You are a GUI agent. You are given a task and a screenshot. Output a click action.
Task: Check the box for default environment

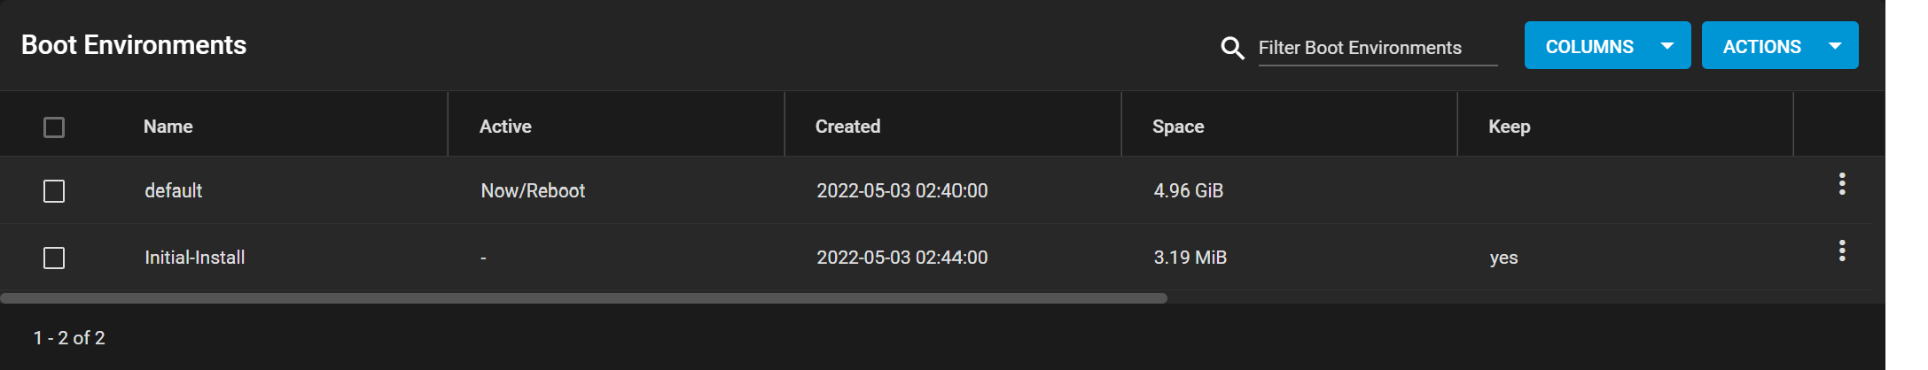click(x=54, y=191)
